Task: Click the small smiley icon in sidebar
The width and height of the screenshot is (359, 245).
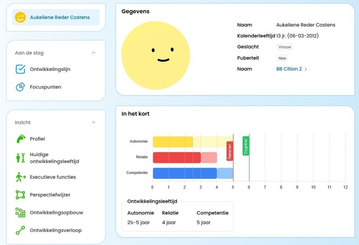Action: coord(20,17)
